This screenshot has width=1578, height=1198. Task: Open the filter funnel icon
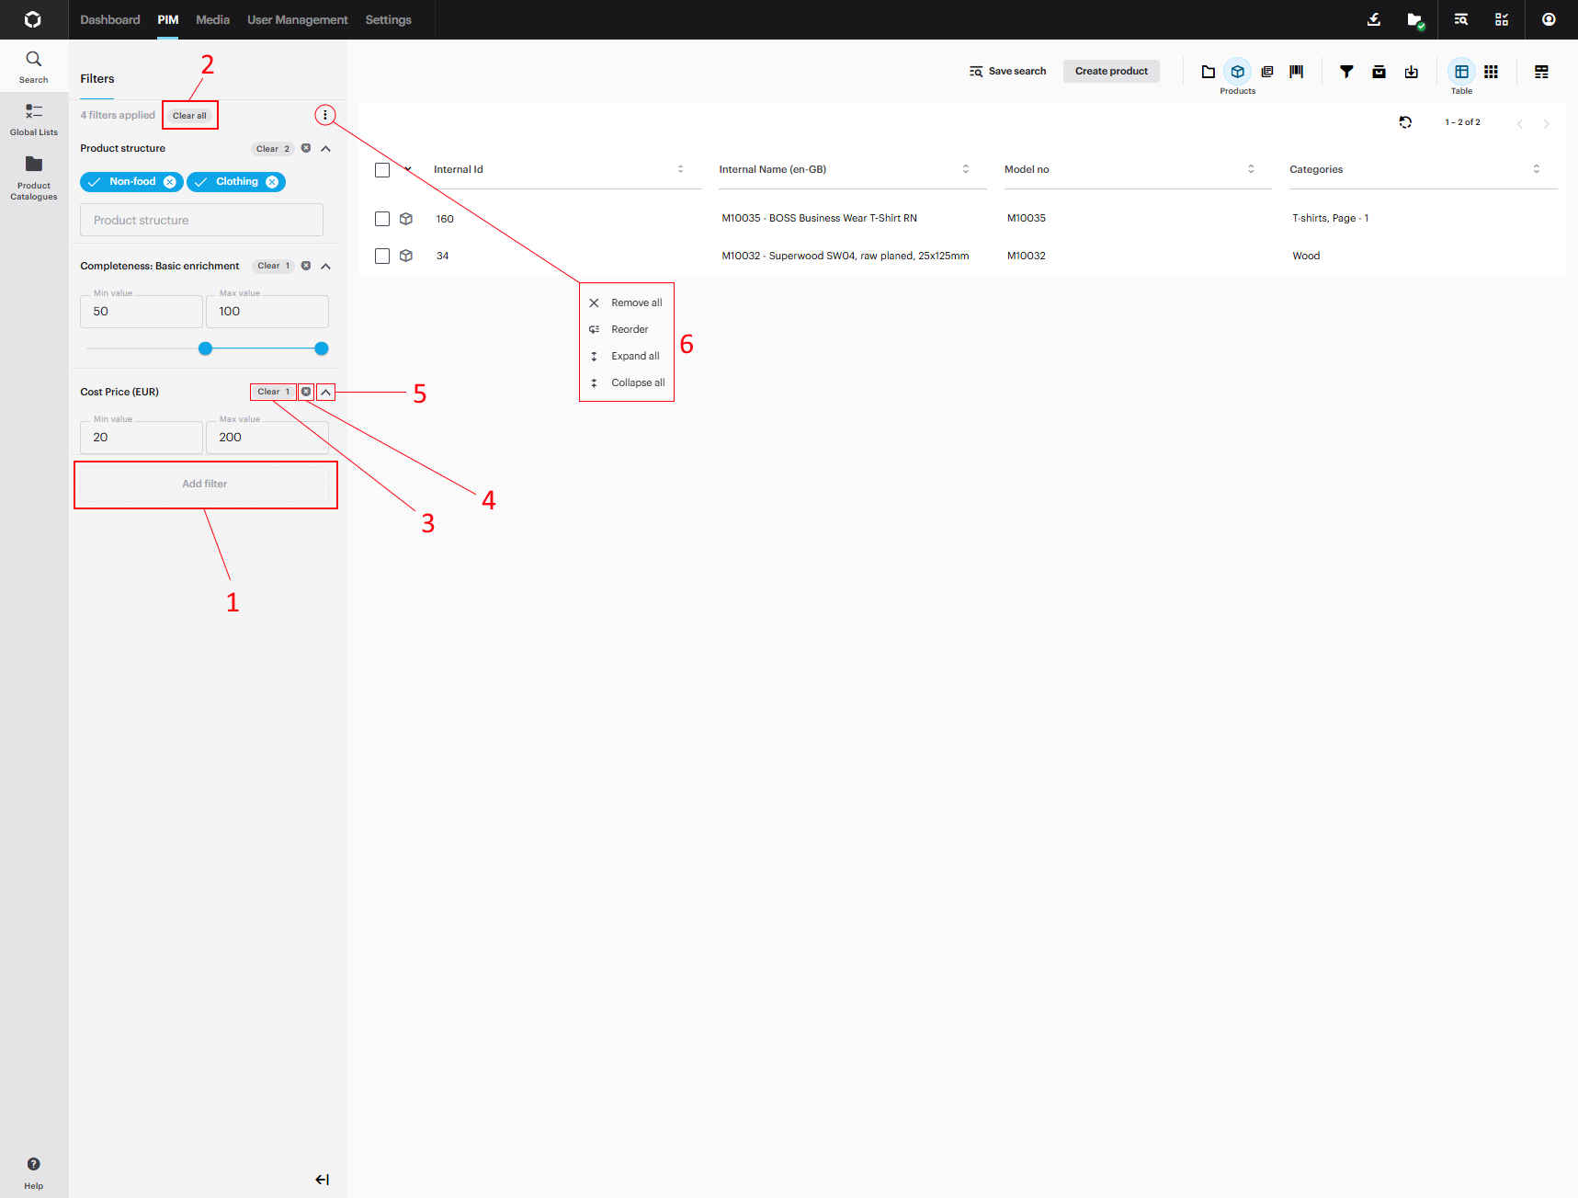(x=1345, y=72)
